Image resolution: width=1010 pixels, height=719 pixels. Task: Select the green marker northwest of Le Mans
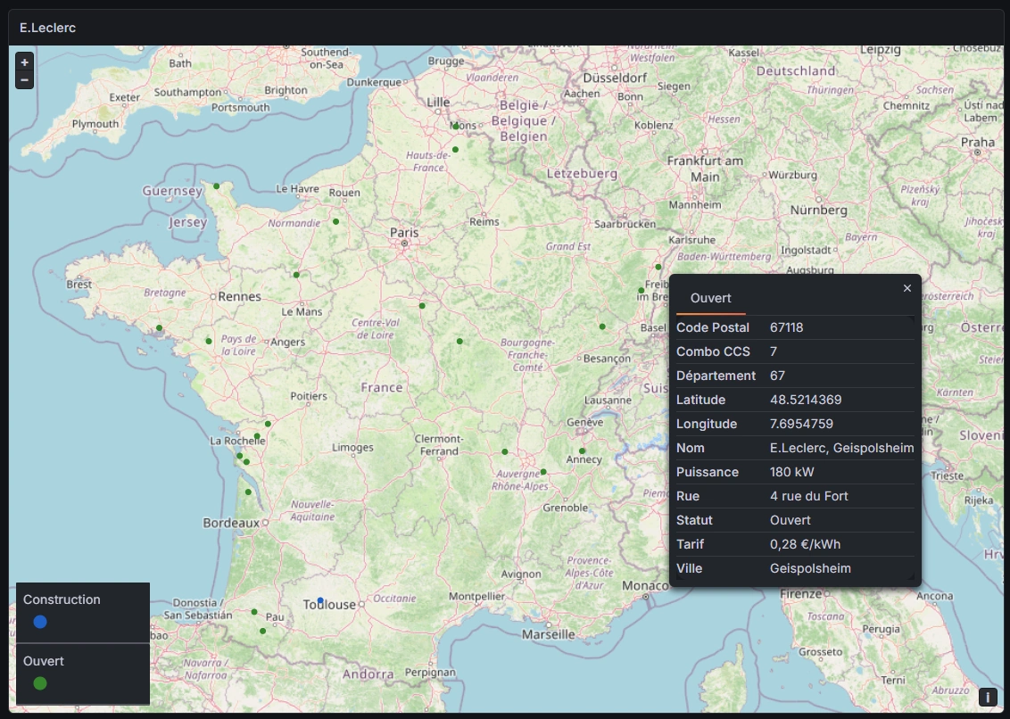click(296, 275)
